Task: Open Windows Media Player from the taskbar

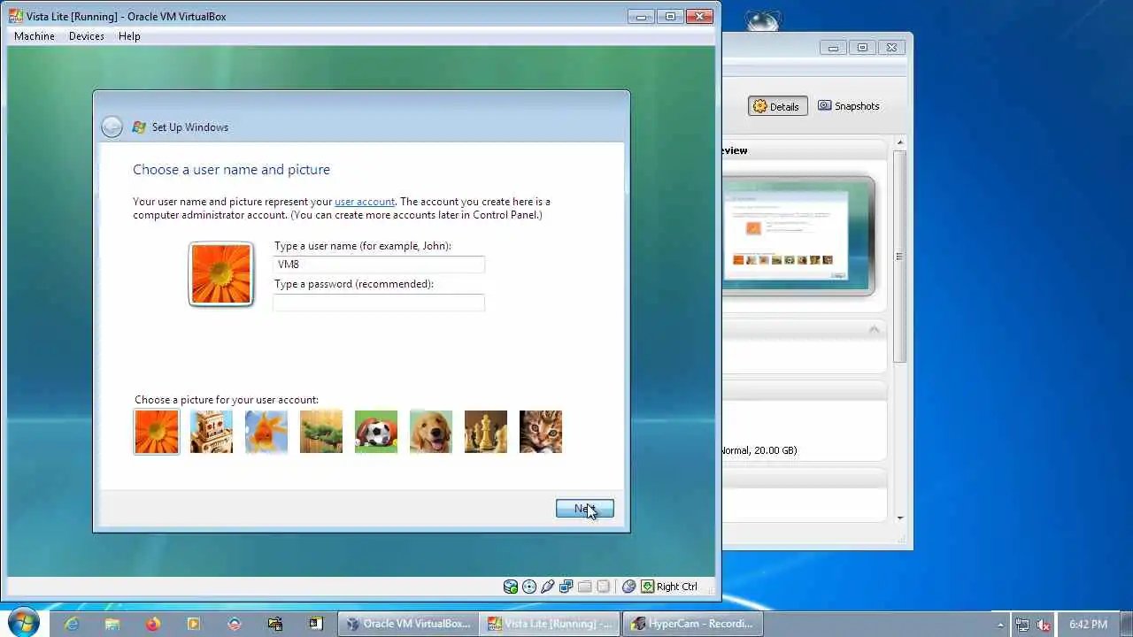Action: (x=194, y=624)
